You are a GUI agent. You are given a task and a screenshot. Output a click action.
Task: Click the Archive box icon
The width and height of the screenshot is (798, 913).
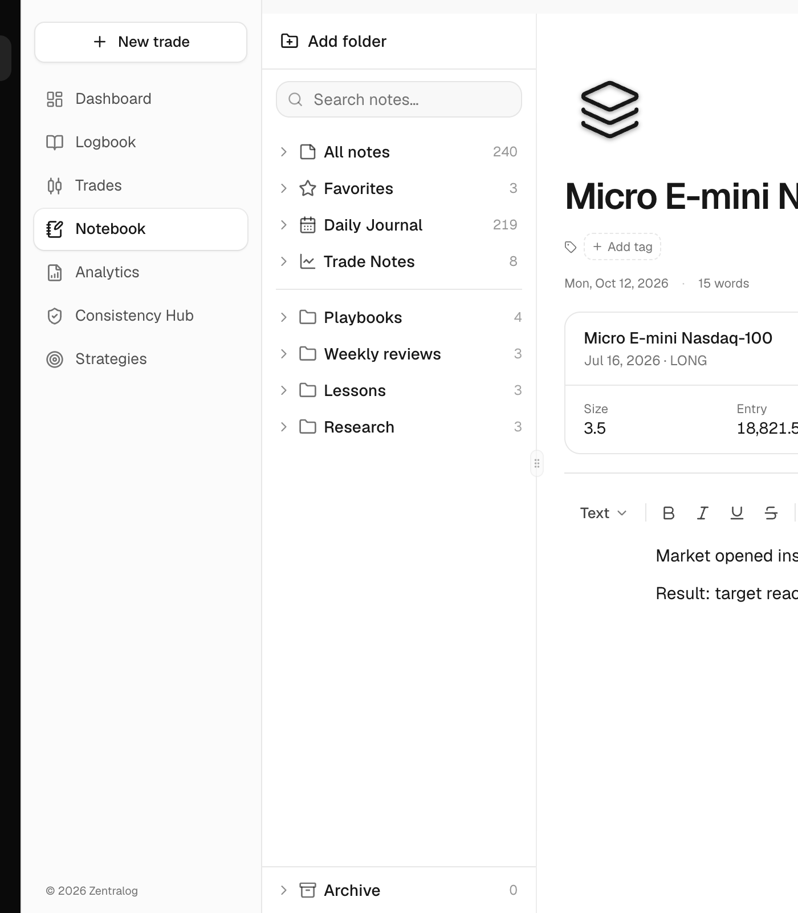point(308,890)
